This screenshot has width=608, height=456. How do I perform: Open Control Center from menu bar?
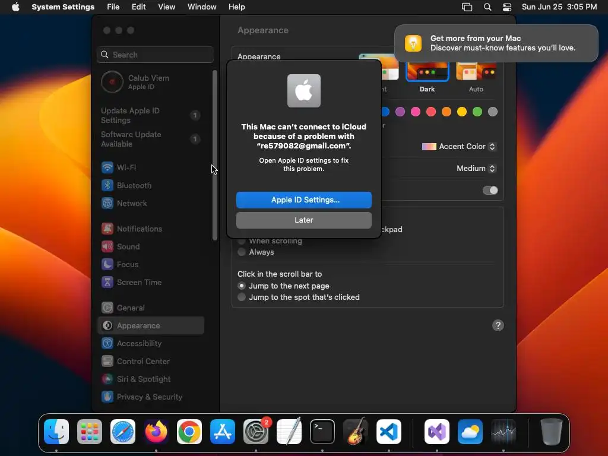[x=507, y=7]
